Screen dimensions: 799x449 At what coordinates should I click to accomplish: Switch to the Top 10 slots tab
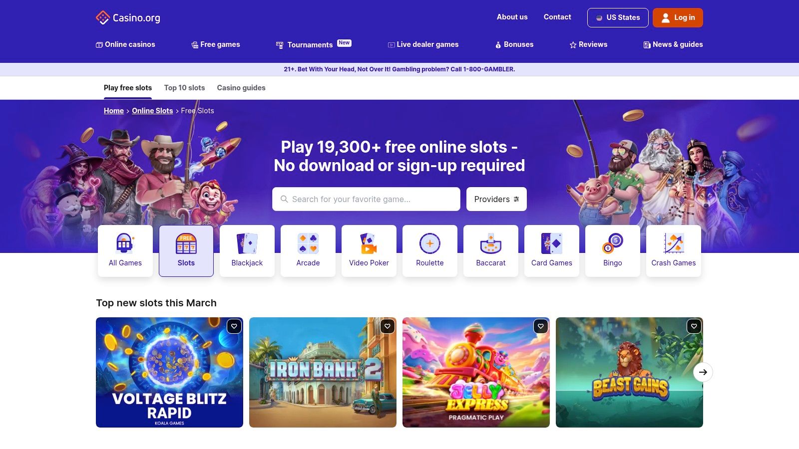[x=184, y=88]
